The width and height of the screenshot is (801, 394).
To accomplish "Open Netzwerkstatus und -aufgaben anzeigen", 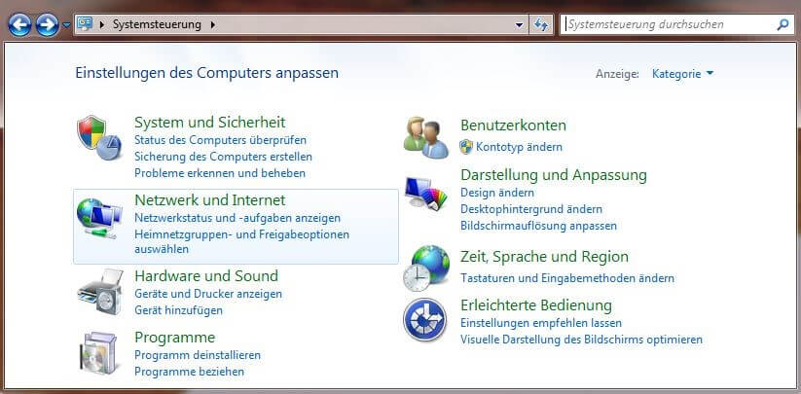I will click(237, 218).
